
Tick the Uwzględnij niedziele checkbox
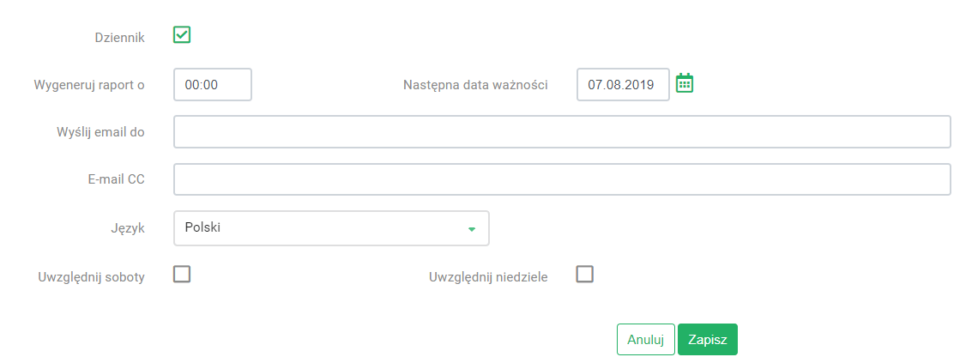point(584,275)
